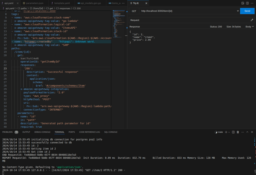Click the 'application/json' text in terminal

tap(69, 167)
